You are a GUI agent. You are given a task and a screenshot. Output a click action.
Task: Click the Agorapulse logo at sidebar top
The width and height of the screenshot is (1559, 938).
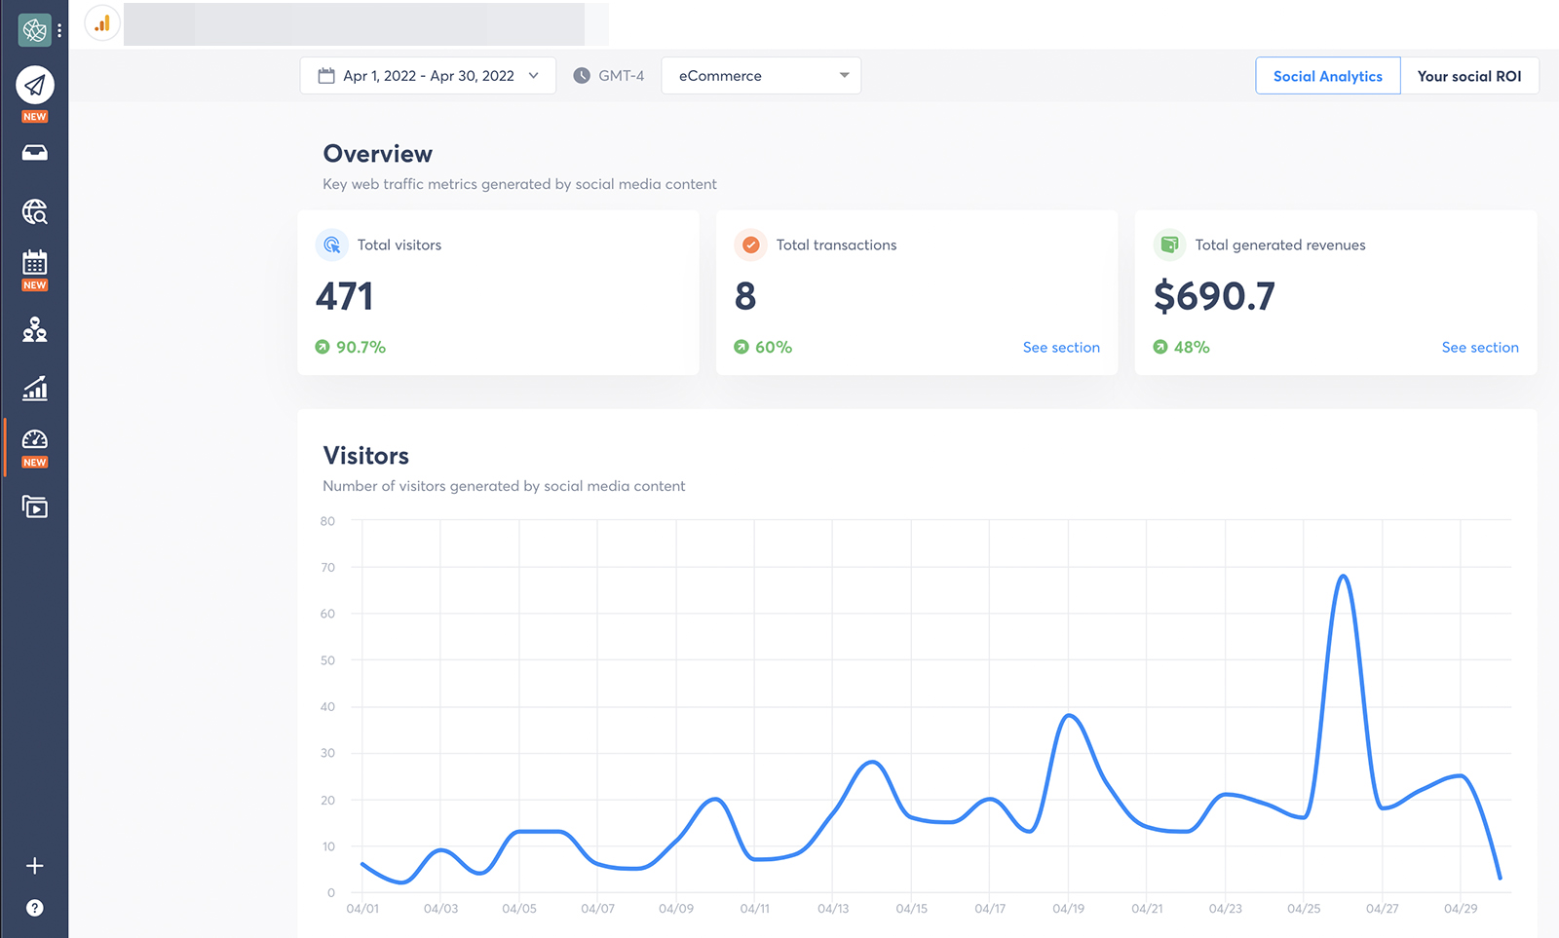(x=35, y=30)
